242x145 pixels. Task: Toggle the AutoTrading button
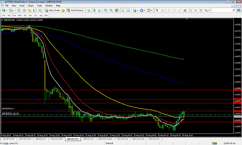[76, 10]
